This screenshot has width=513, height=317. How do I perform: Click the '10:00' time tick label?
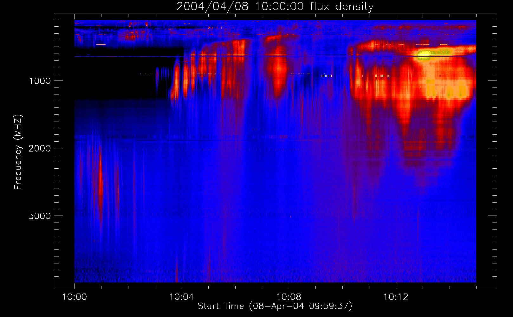(75, 297)
